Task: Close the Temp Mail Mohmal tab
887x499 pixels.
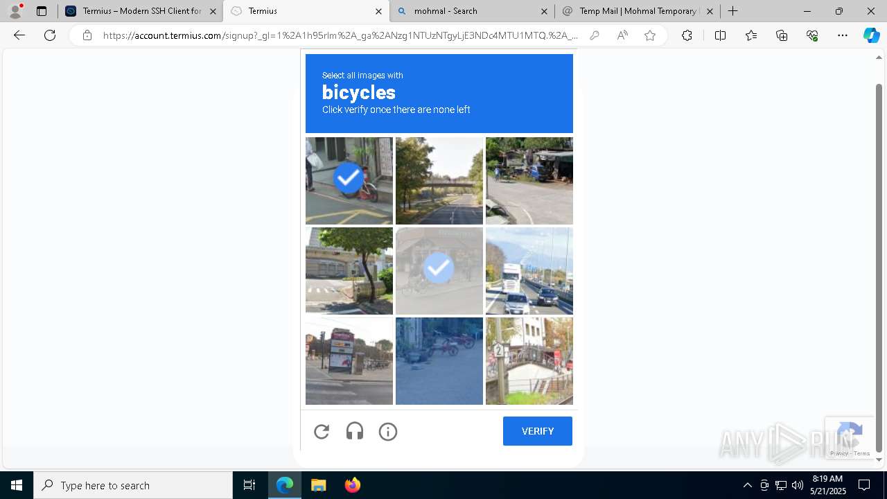Action: (710, 11)
